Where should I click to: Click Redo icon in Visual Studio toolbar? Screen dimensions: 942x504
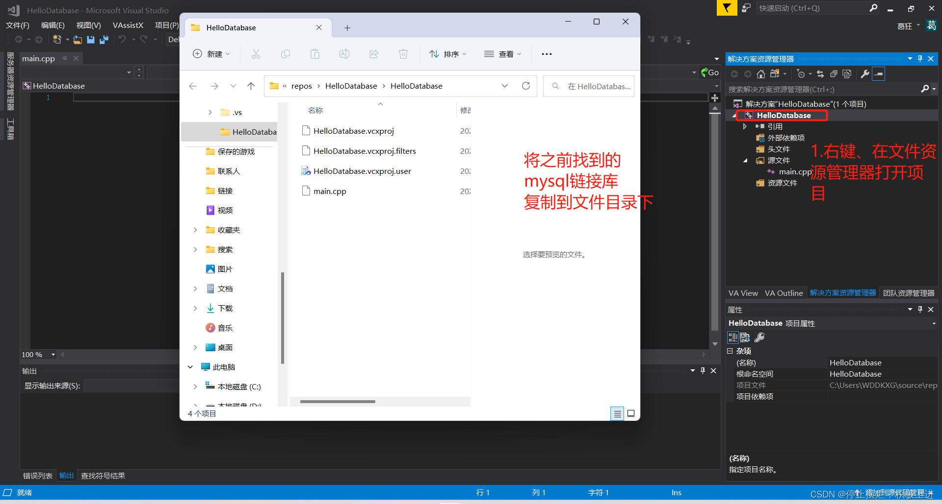(144, 39)
